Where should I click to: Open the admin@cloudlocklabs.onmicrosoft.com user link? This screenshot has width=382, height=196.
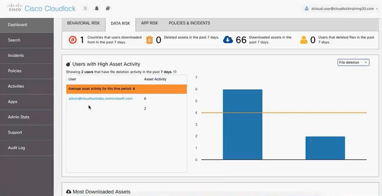pyautogui.click(x=100, y=99)
